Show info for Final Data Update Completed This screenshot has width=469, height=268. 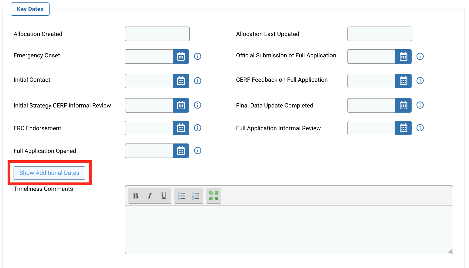420,105
